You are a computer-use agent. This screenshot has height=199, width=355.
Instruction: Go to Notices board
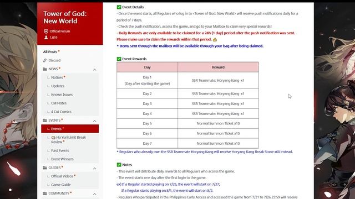click(x=57, y=77)
